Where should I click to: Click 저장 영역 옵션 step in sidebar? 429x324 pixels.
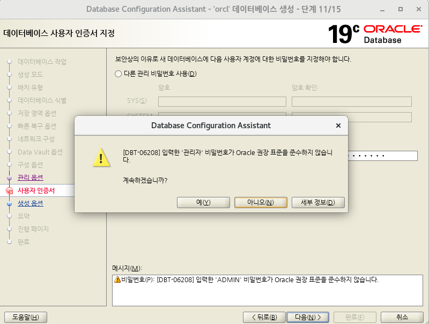pyautogui.click(x=37, y=113)
